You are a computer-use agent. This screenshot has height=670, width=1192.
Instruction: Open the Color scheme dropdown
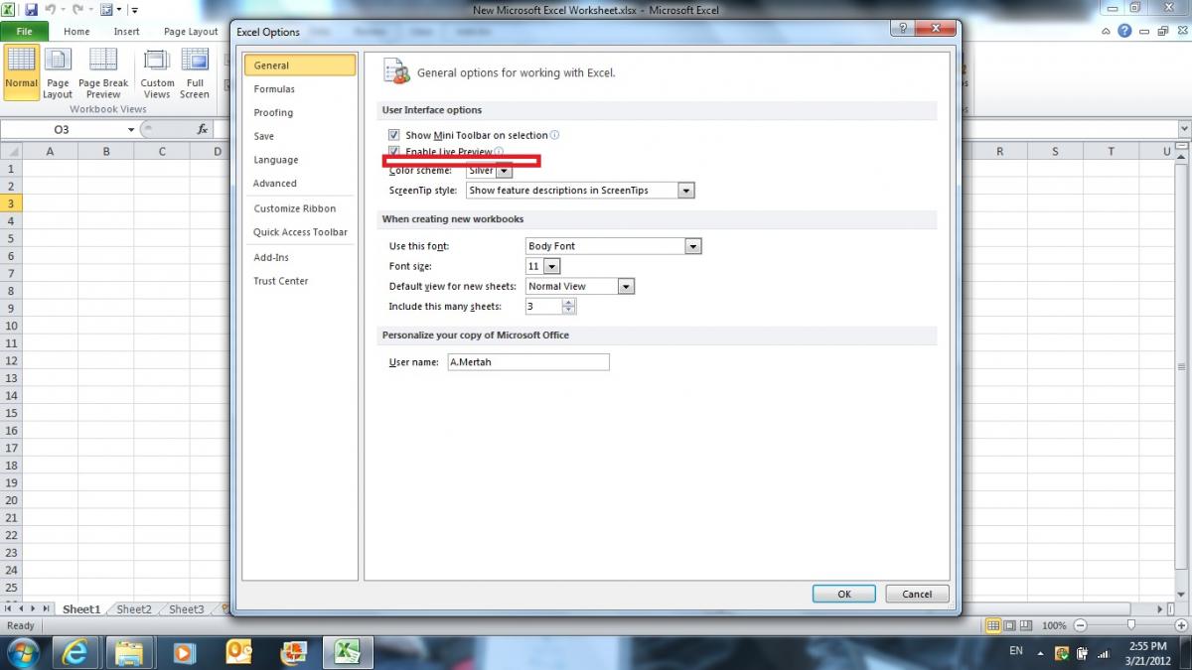[x=504, y=171]
